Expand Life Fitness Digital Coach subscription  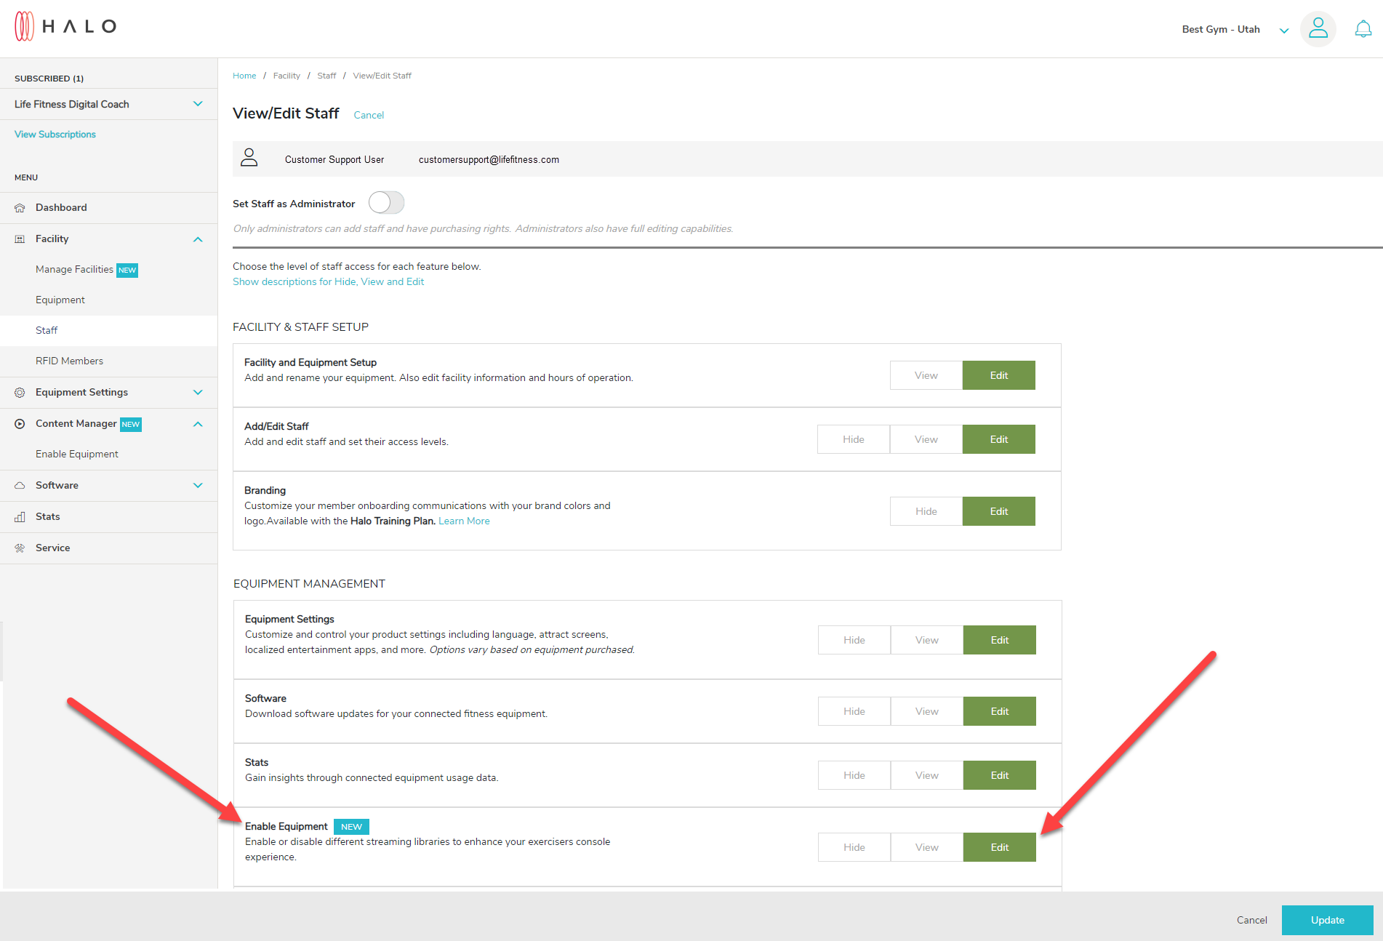(198, 104)
